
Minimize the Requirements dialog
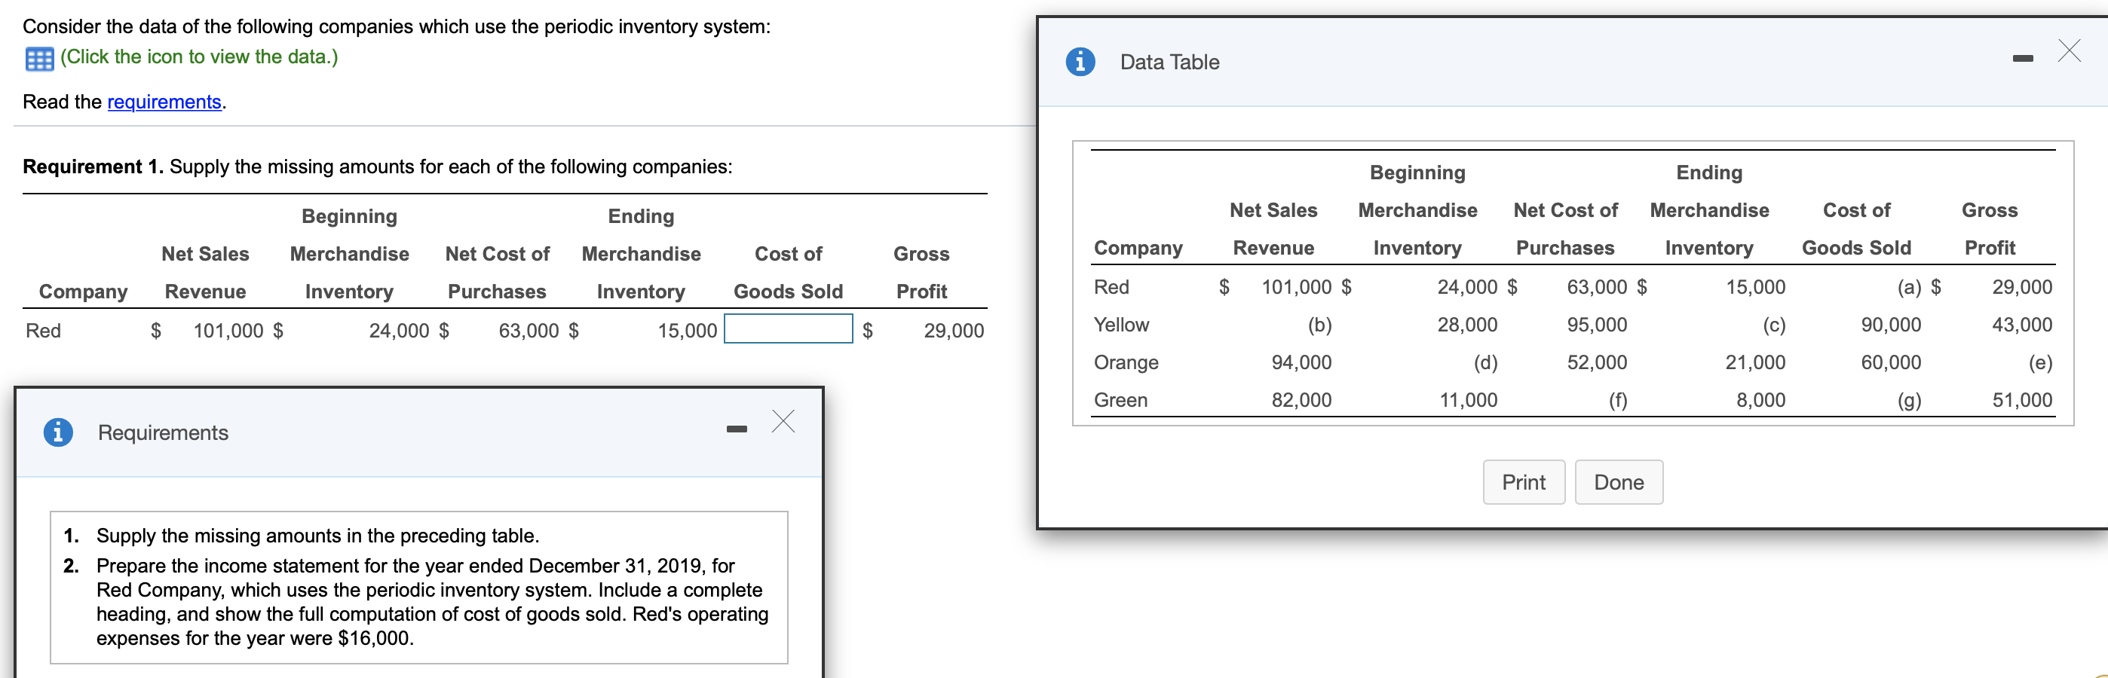[x=737, y=429]
